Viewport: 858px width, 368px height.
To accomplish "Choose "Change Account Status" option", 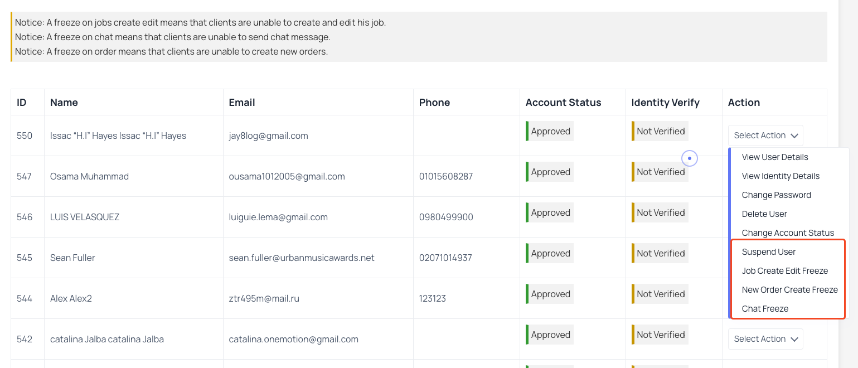I will pyautogui.click(x=788, y=233).
